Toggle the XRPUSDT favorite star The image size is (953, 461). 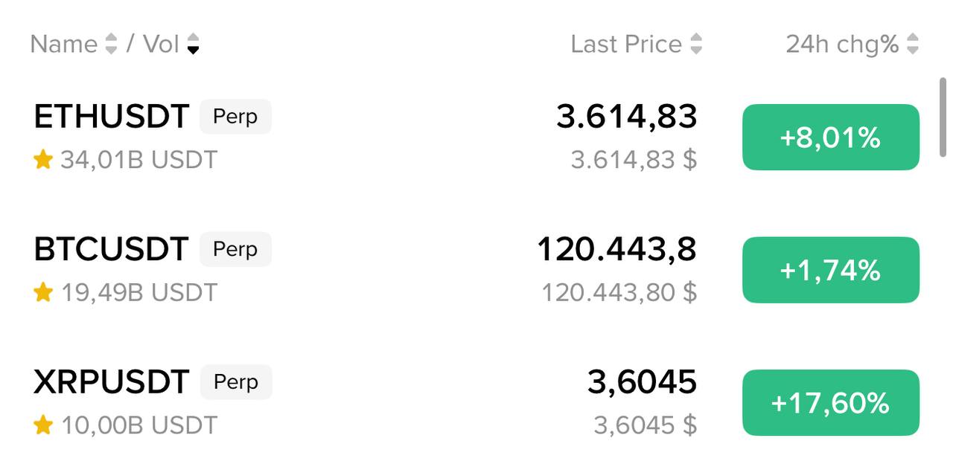click(43, 425)
